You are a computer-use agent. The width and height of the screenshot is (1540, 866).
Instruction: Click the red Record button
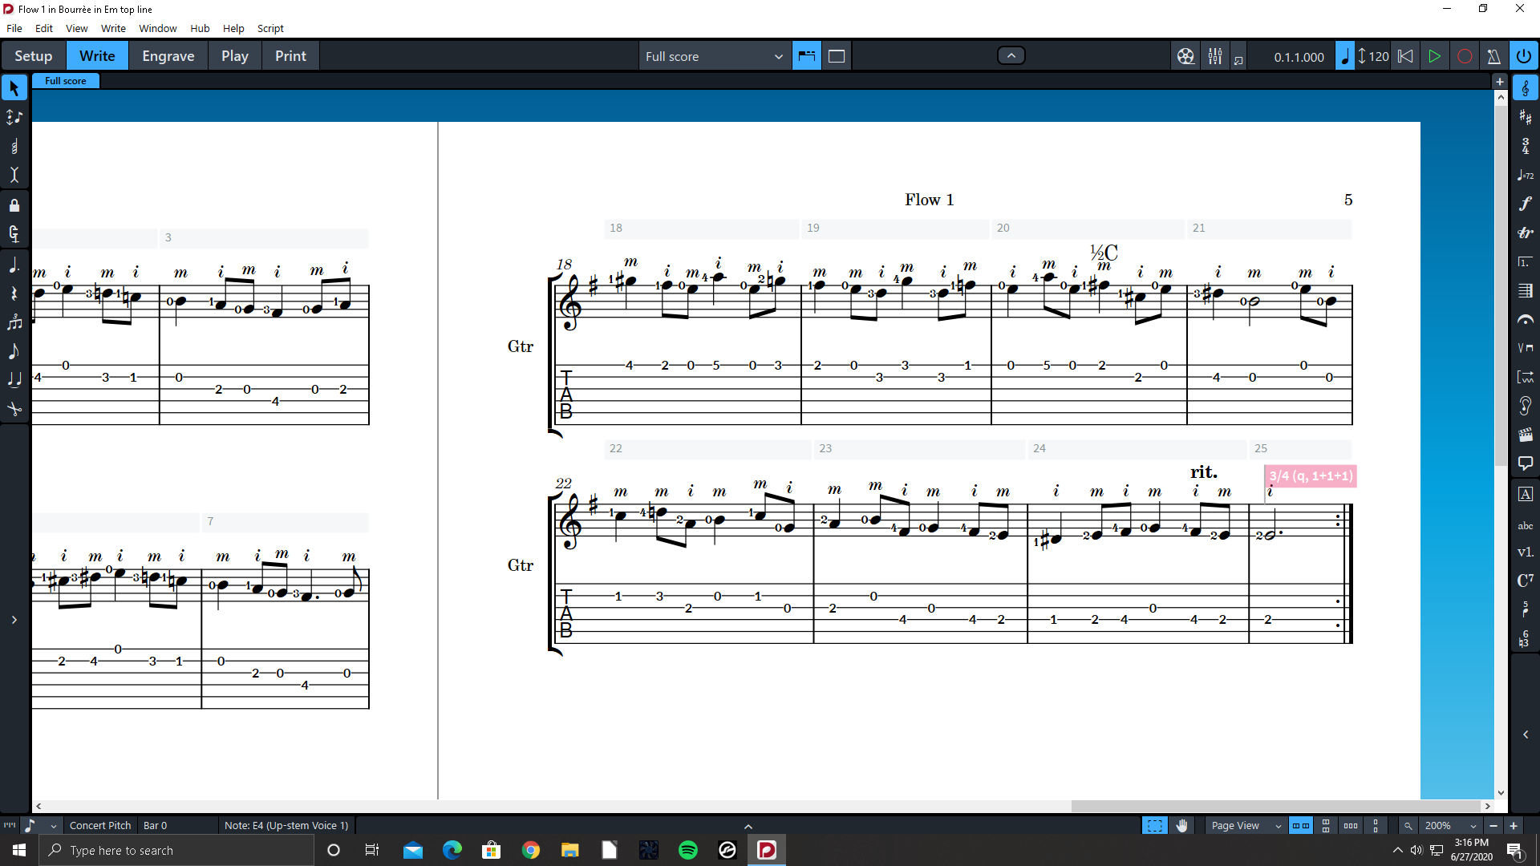pos(1465,56)
